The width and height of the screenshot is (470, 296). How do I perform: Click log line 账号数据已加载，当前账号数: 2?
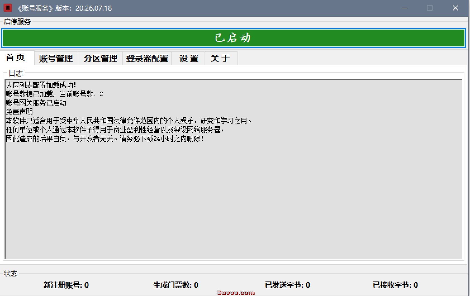pos(54,94)
